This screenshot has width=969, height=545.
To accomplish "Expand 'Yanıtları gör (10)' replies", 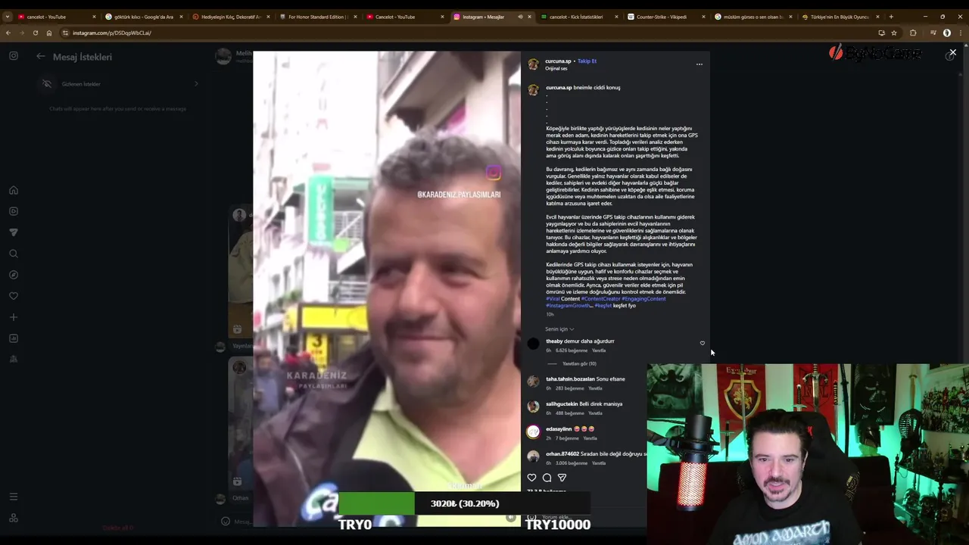I will 579,364.
